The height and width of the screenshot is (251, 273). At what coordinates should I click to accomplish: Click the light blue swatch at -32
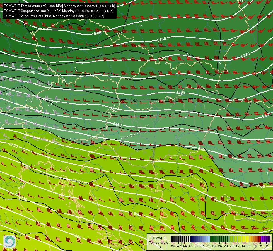click(x=209, y=239)
